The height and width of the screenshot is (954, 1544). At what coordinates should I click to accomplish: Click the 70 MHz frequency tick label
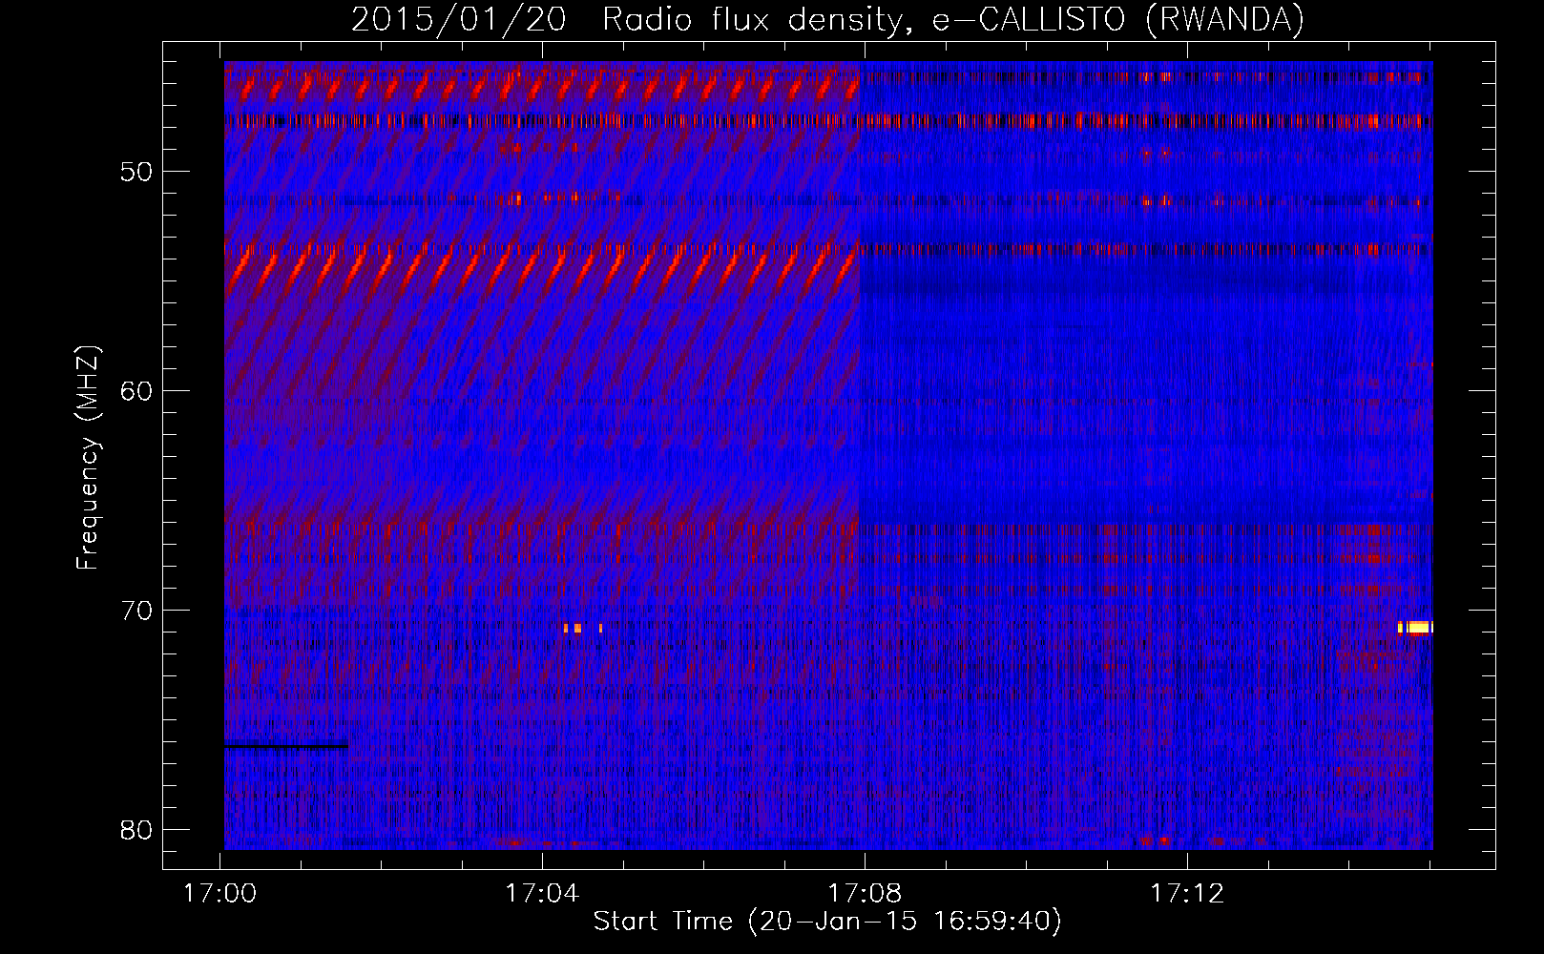[136, 611]
